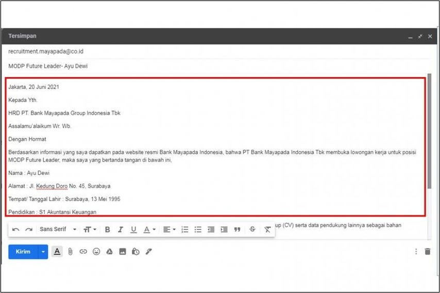Insert a hyperlink
Screen dimensions: 440x293
coord(83,251)
